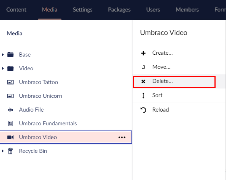This screenshot has width=226, height=180.
Task: Click the Media tree heading
Action: (x=15, y=33)
